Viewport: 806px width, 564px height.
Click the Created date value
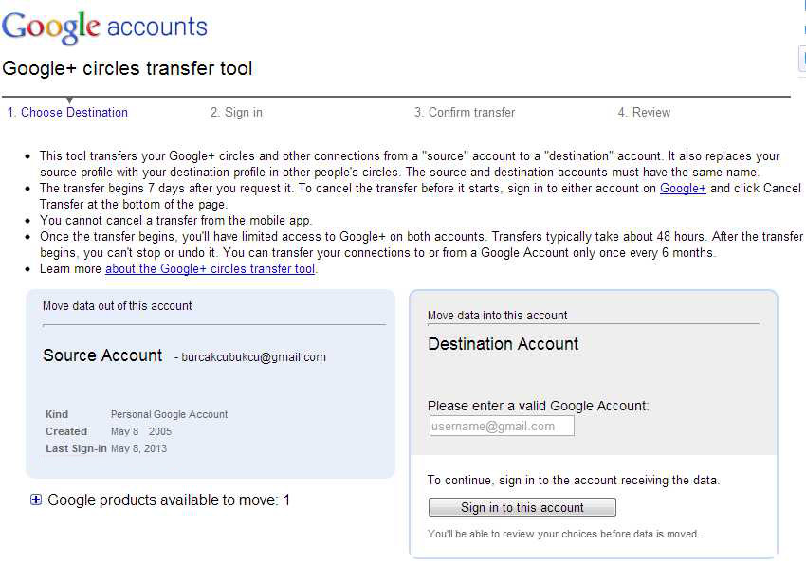point(141,431)
